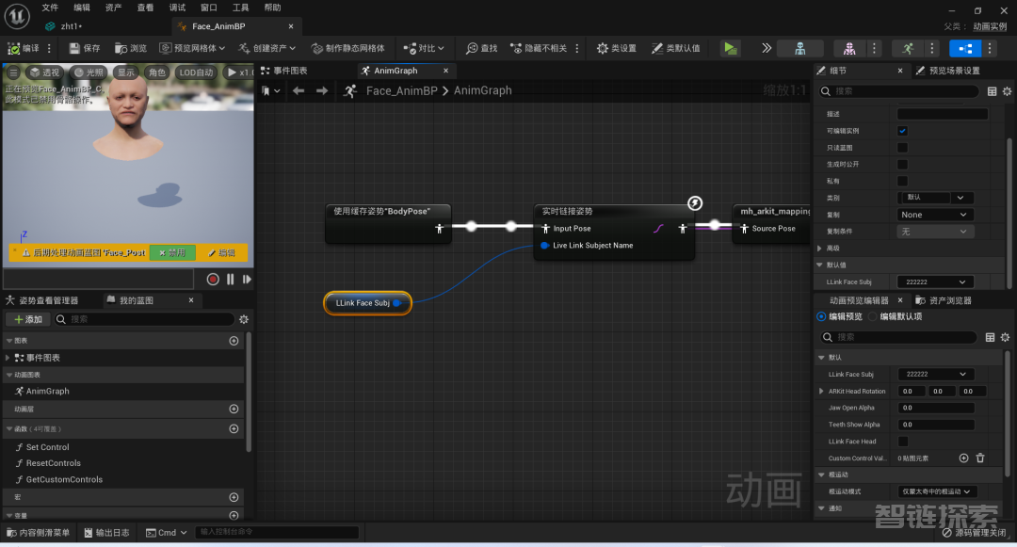Click the record button under preview viewport
This screenshot has width=1017, height=547.
pos(213,279)
